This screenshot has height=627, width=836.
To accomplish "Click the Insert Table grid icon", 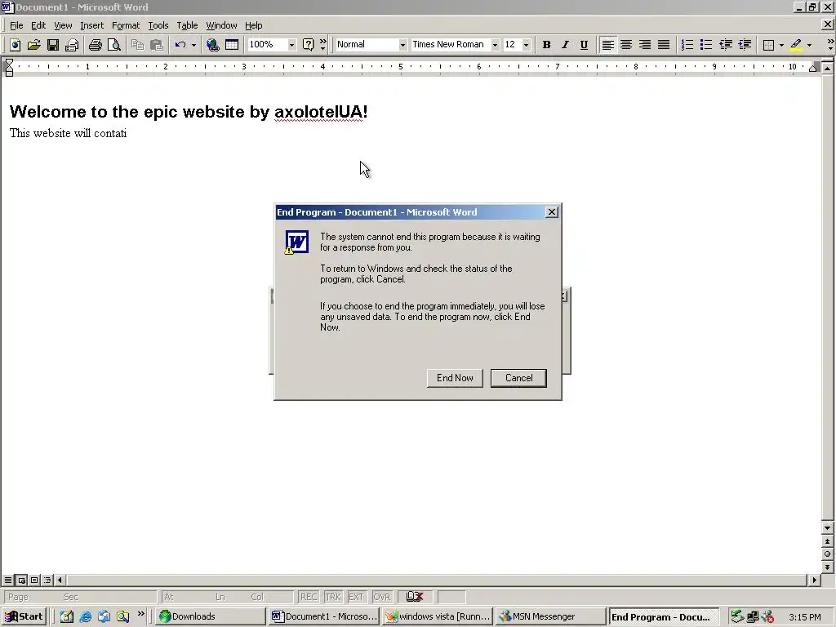I will tap(231, 45).
